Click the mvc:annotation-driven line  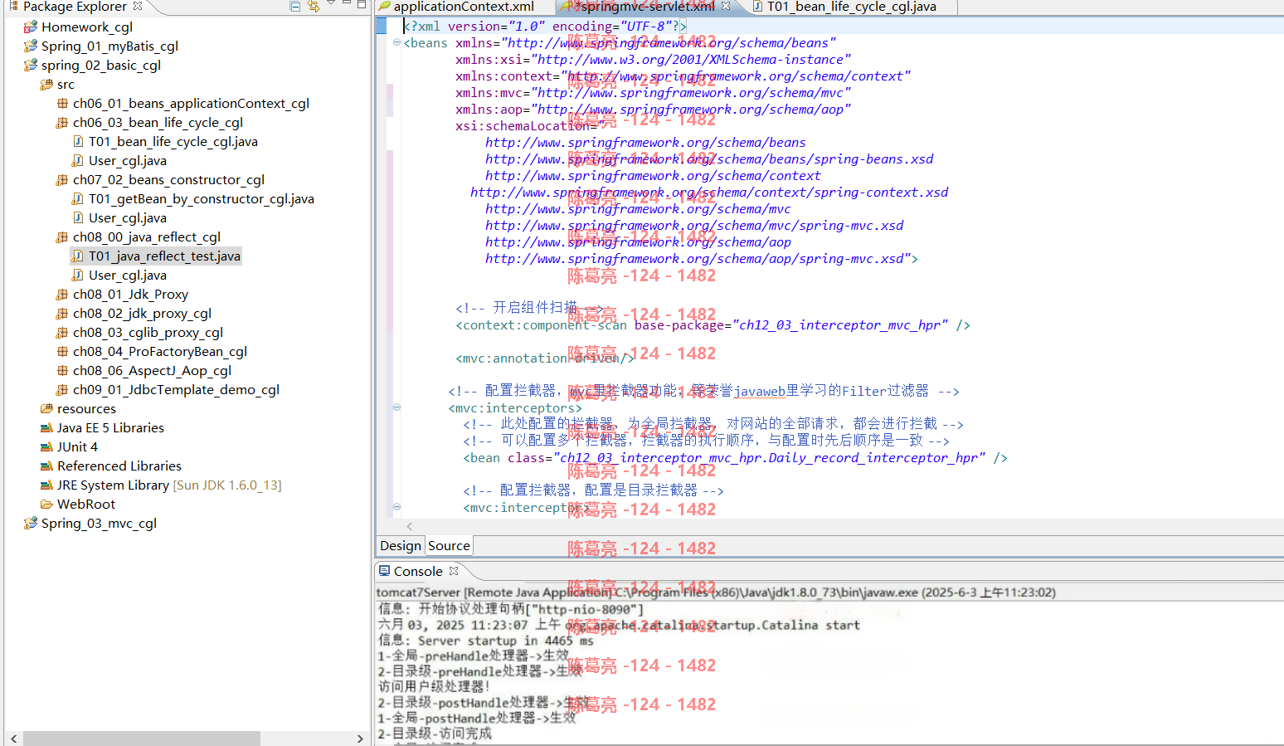(545, 358)
